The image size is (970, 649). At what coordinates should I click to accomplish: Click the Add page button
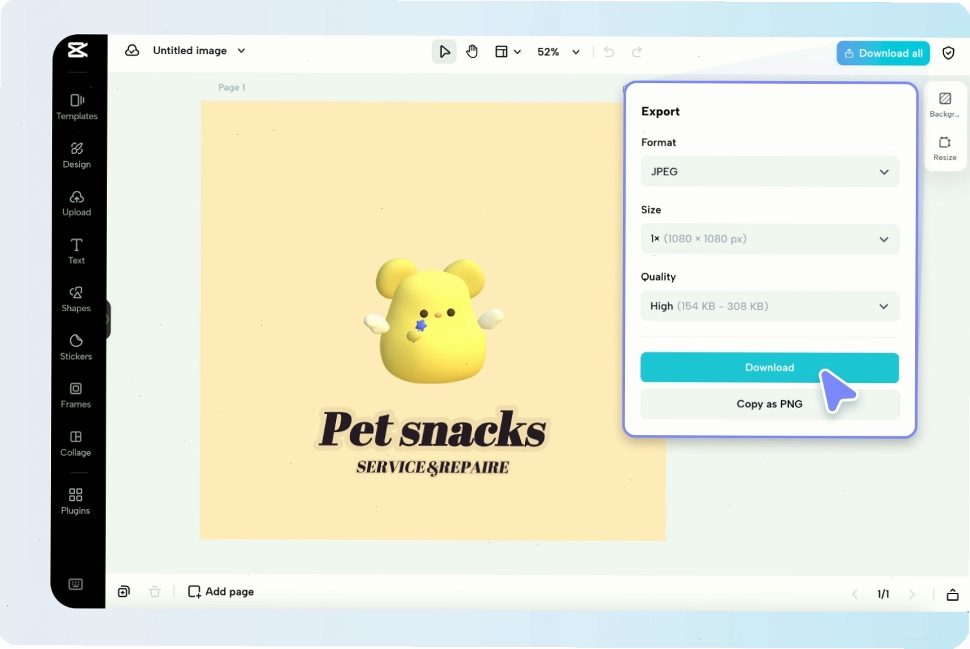click(x=221, y=592)
